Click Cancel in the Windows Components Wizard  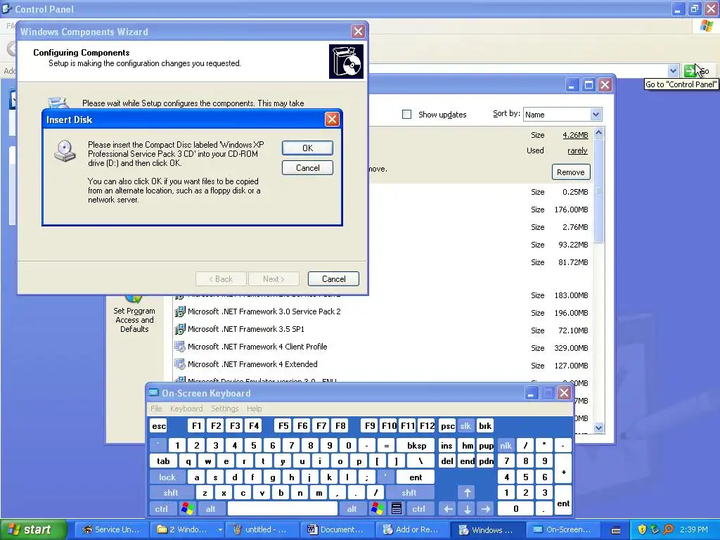(333, 278)
